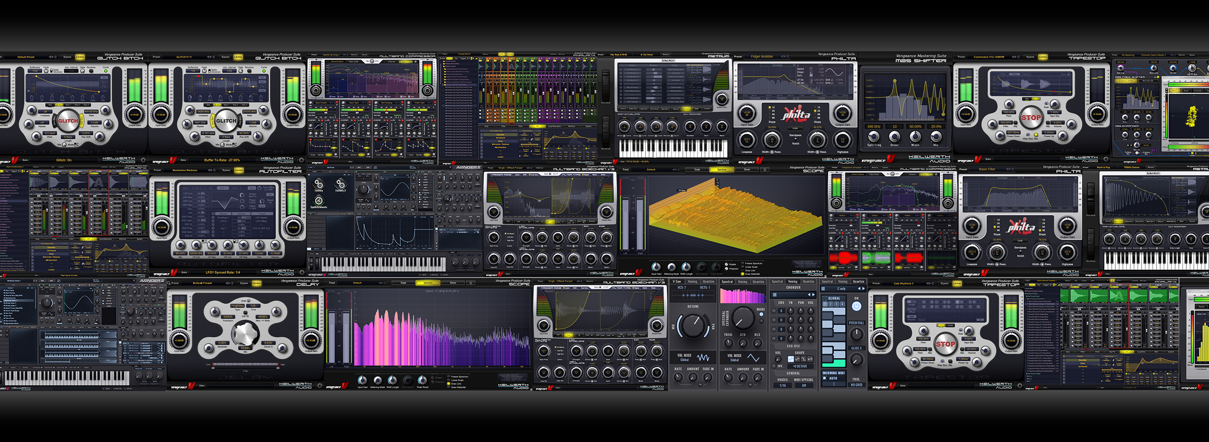
Task: Select Global slot 1 in the quantize panel
Action: pos(826,304)
